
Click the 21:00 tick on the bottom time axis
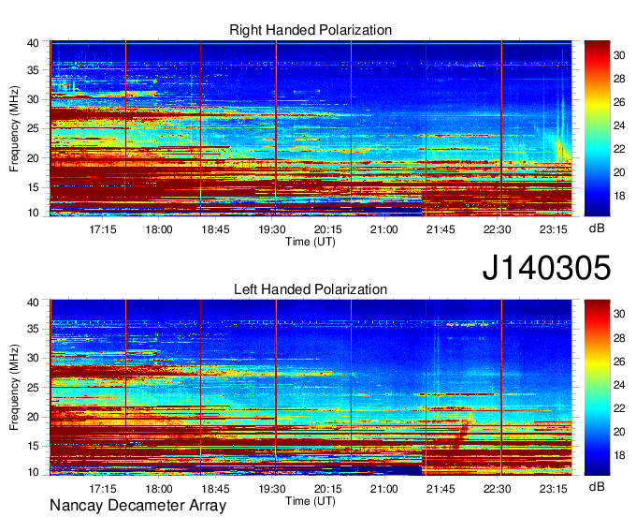point(384,489)
